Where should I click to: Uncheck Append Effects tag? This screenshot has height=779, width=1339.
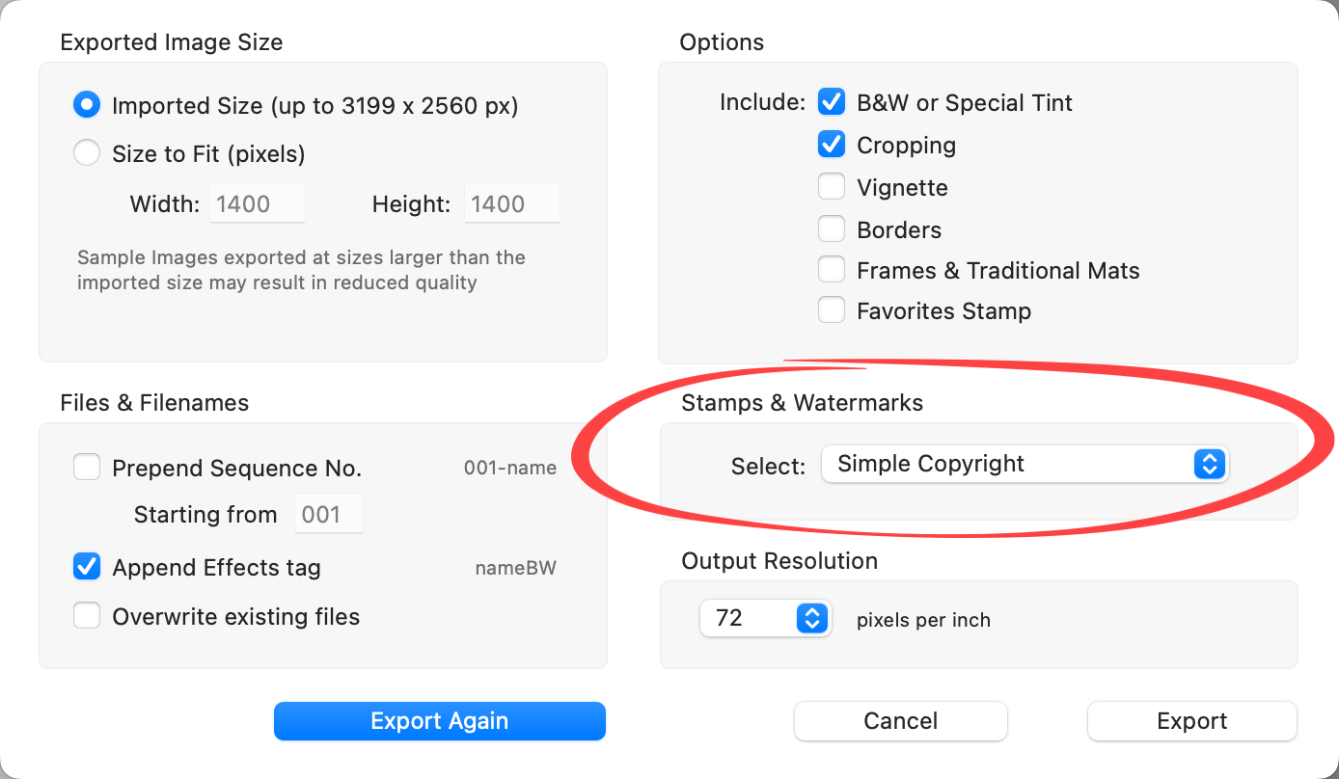coord(87,567)
